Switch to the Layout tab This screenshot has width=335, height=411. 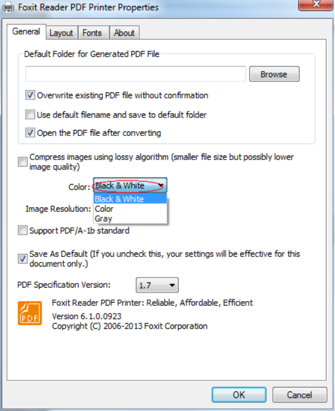[61, 33]
